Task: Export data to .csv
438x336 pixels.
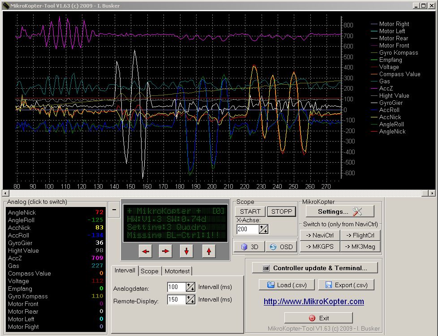Action: tap(346, 285)
